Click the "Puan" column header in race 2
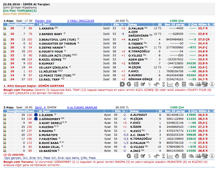 tap(30, 111)
